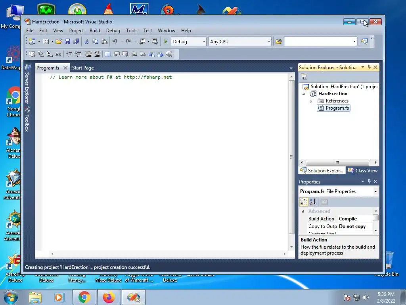The height and width of the screenshot is (305, 406).
Task: Close the Program.fs editor tab
Action: pyautogui.click(x=65, y=68)
